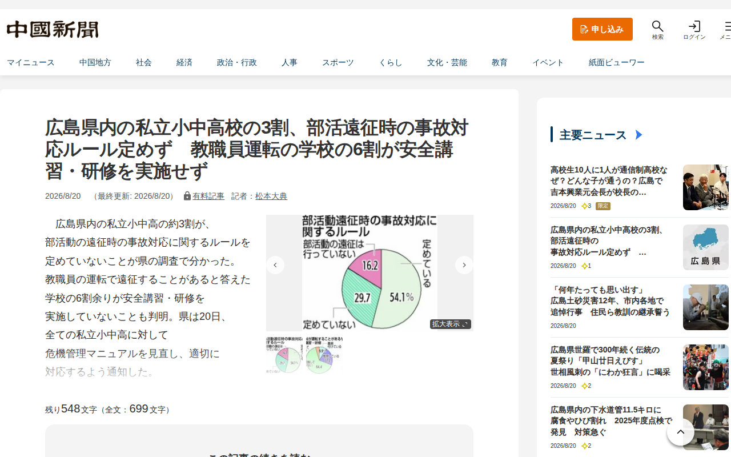This screenshot has height=457, width=731.
Task: Open the 広島土砂災害12年 headline
Action: (610, 301)
